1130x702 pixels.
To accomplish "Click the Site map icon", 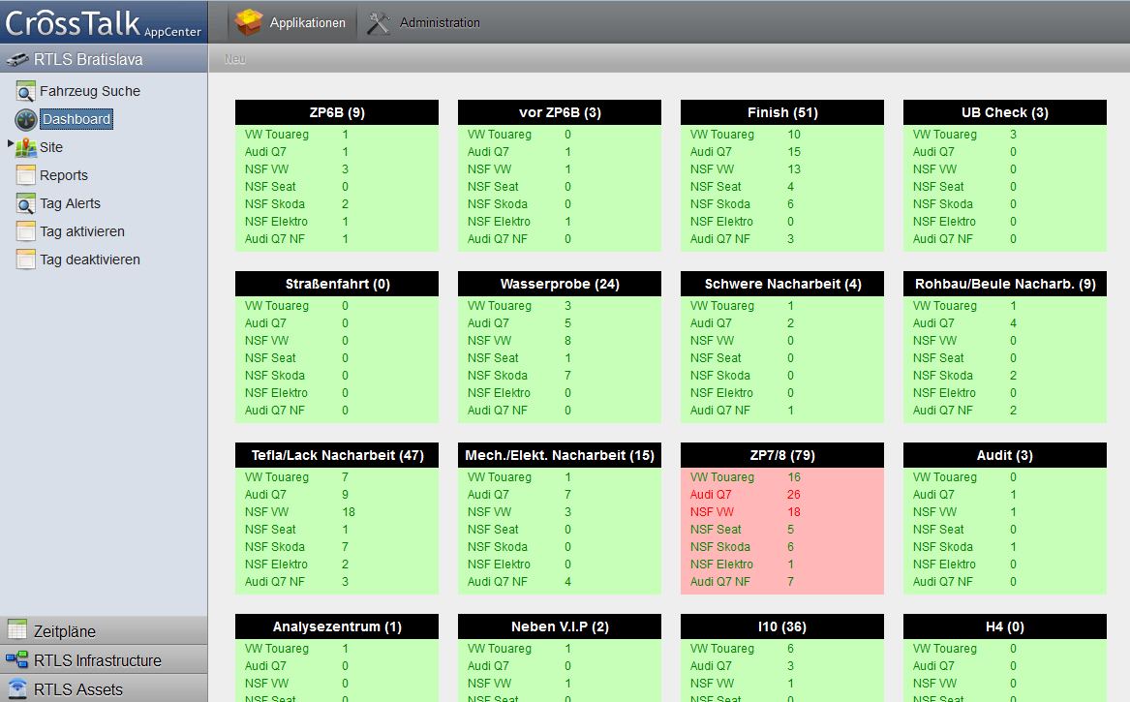I will (26, 148).
